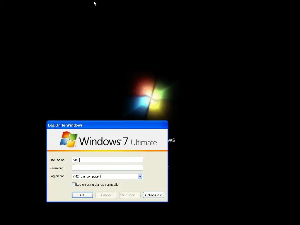This screenshot has width=300, height=225.
Task: Click the Log On to Windows title bar
Action: coord(107,125)
